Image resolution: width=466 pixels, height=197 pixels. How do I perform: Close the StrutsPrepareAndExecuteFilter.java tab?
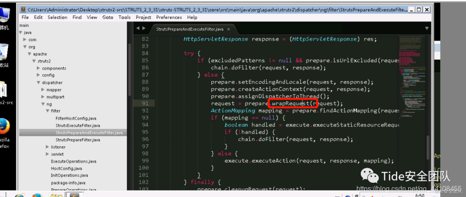[x=228, y=29]
